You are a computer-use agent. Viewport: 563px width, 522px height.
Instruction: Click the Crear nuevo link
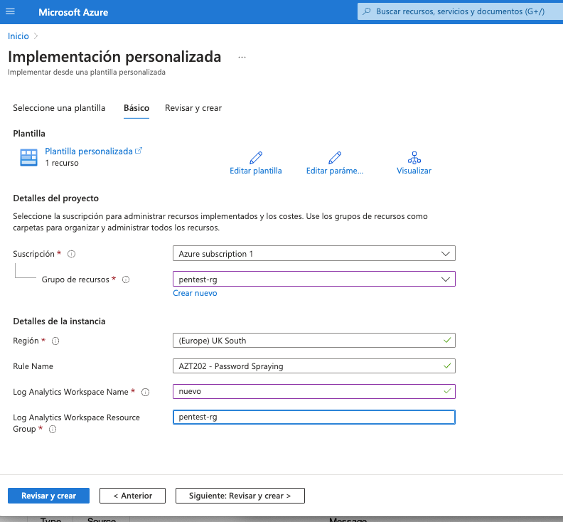coord(195,293)
